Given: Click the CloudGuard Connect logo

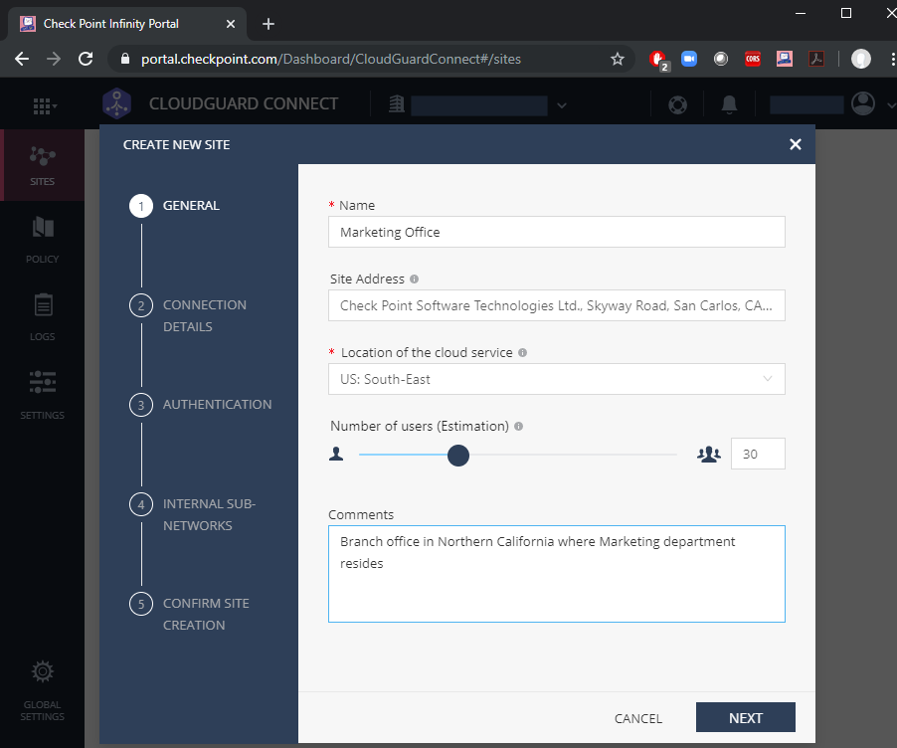Looking at the screenshot, I should tap(116, 103).
